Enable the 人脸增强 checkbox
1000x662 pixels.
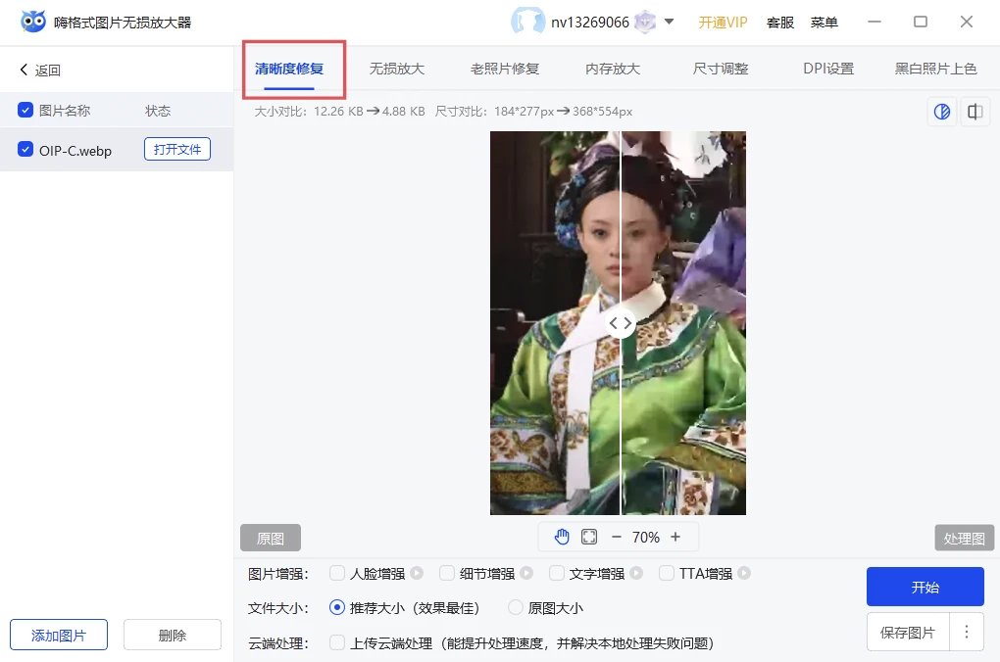[x=336, y=573]
